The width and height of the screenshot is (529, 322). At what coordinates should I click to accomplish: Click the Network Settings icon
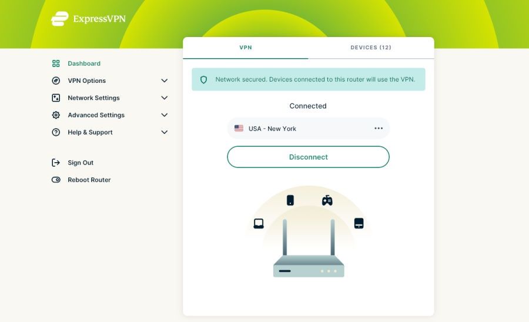tap(56, 98)
